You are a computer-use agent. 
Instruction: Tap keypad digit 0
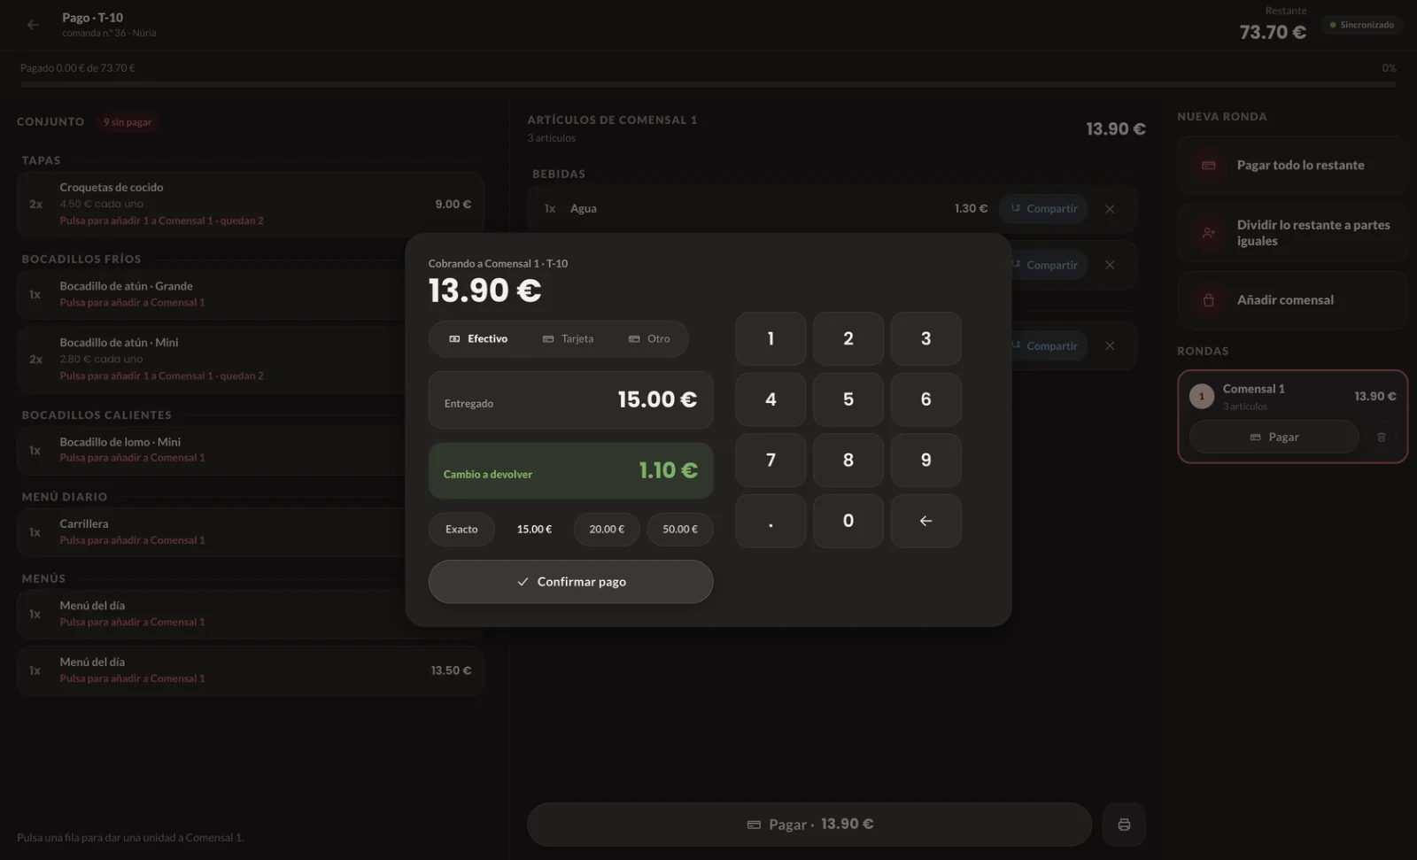[848, 521]
